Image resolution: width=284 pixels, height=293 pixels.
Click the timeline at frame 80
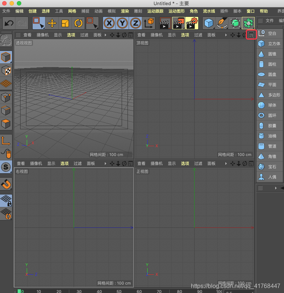pos(180,291)
